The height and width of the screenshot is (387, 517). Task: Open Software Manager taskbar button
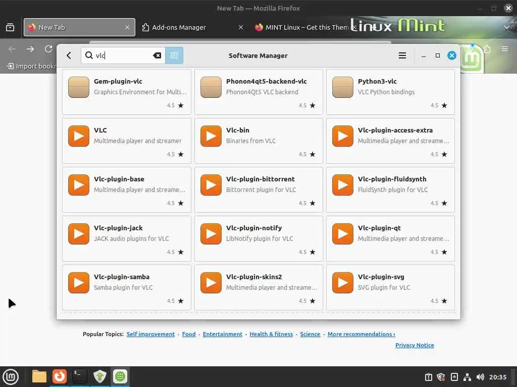pos(120,376)
